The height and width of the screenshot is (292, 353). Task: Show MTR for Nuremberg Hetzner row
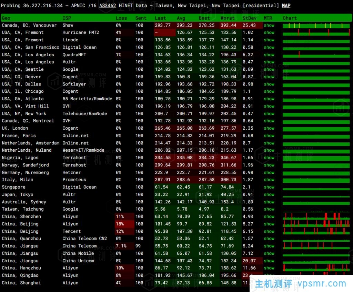tap(269, 172)
